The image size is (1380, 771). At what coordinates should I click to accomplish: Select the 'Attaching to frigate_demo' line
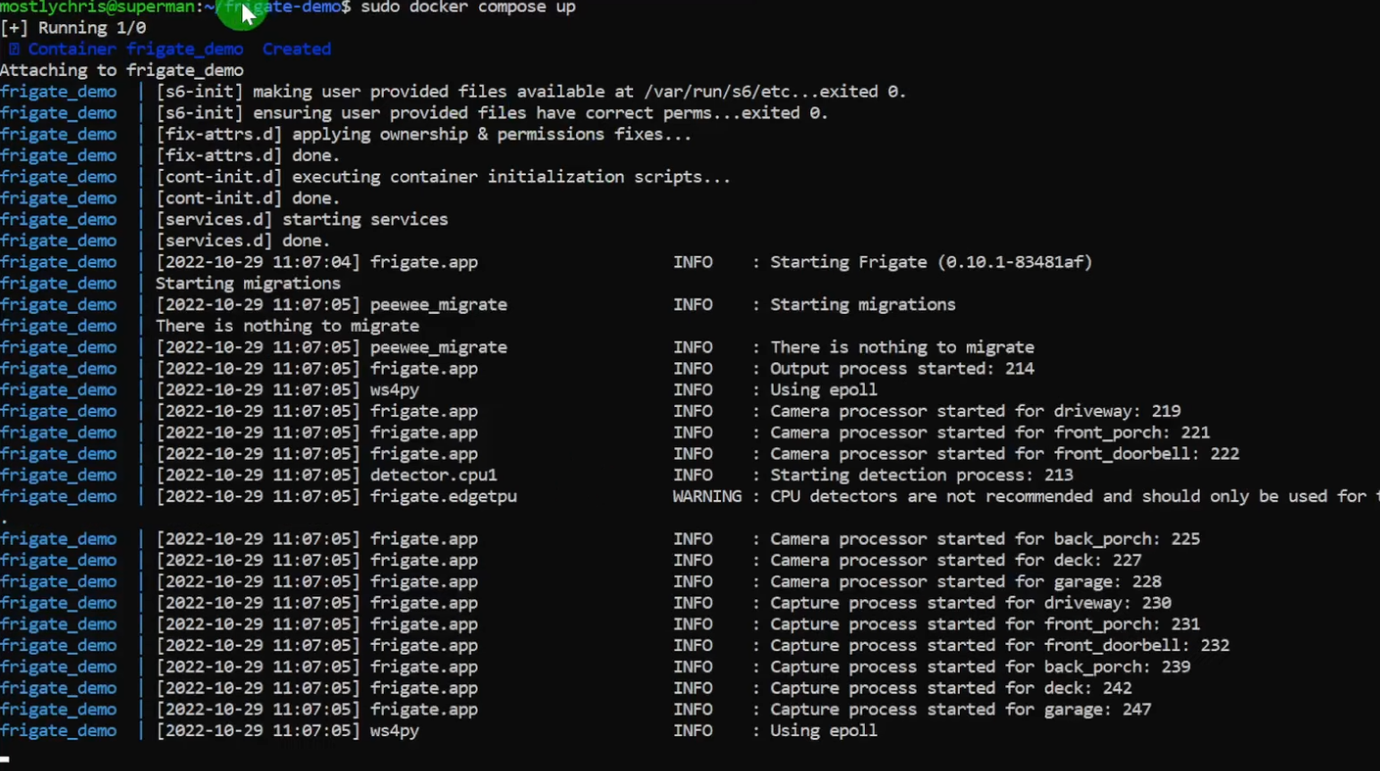point(122,71)
